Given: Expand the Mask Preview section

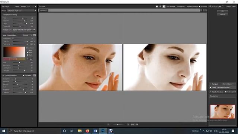Looking at the screenshot, I should 210,92.
